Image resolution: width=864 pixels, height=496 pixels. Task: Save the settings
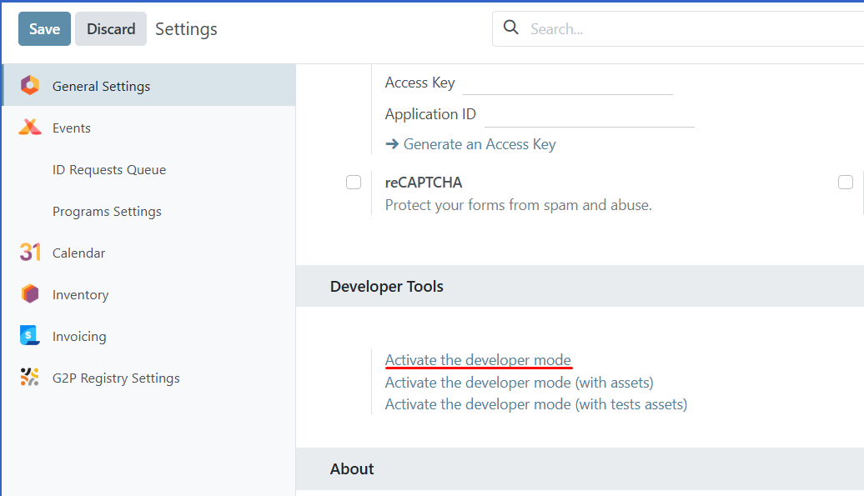point(44,28)
